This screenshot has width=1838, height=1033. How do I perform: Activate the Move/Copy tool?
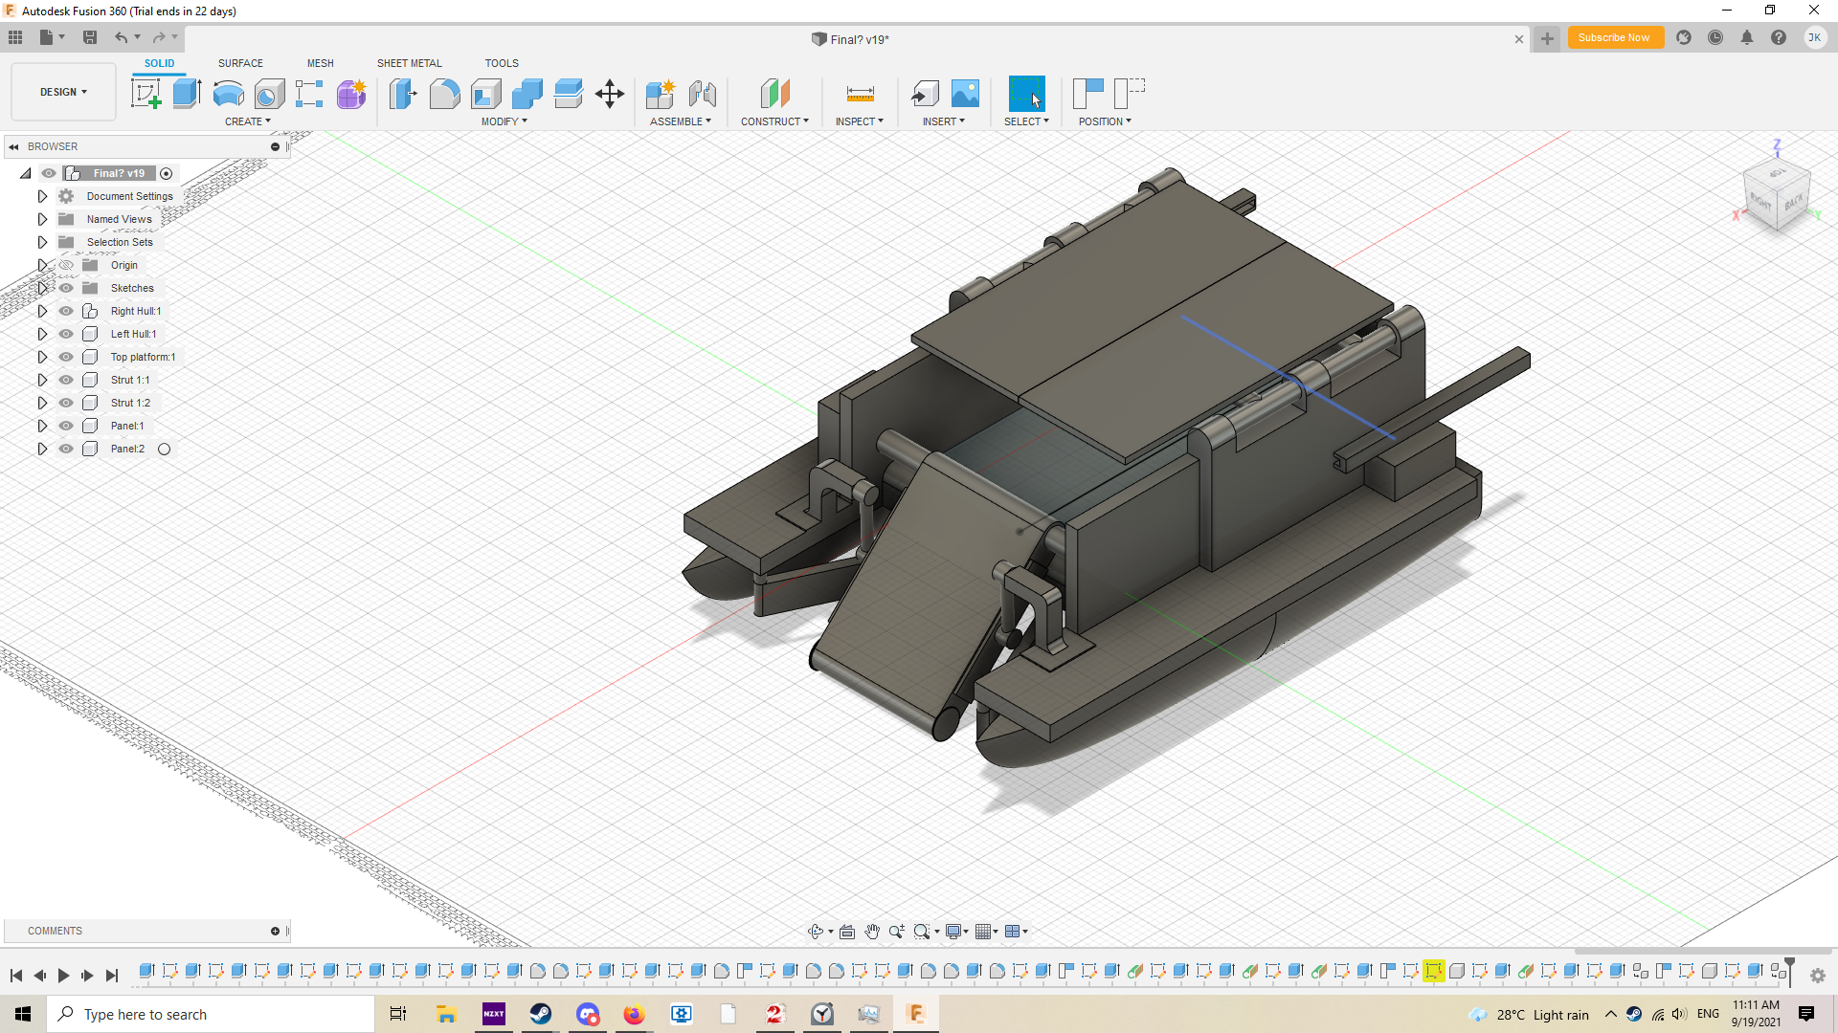click(x=609, y=94)
